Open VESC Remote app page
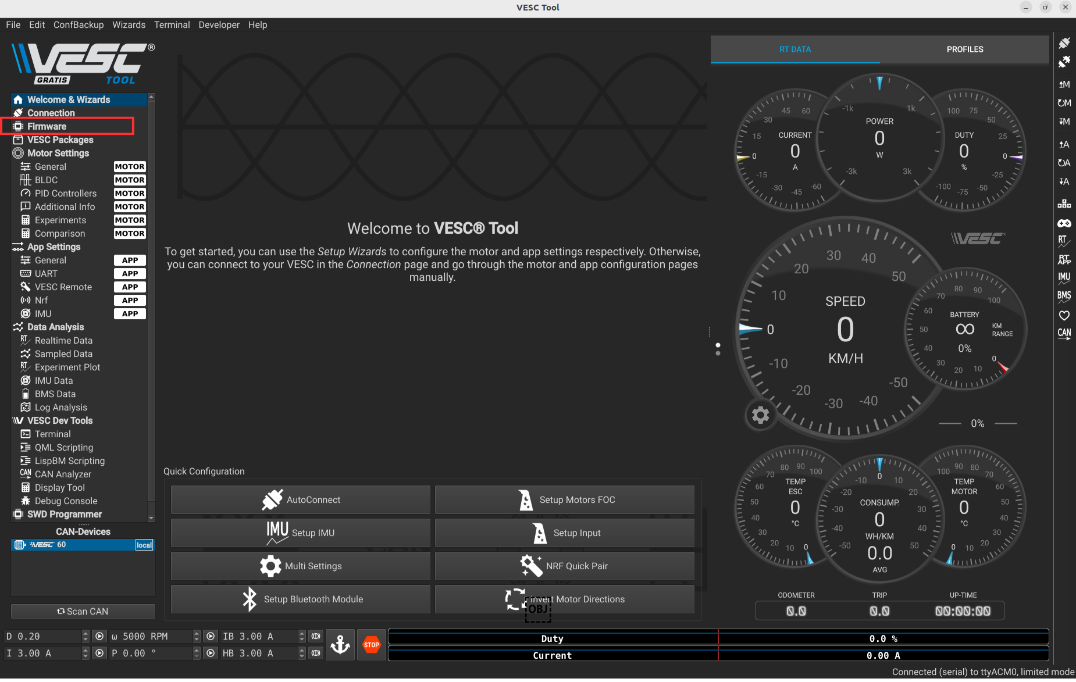 [79, 287]
